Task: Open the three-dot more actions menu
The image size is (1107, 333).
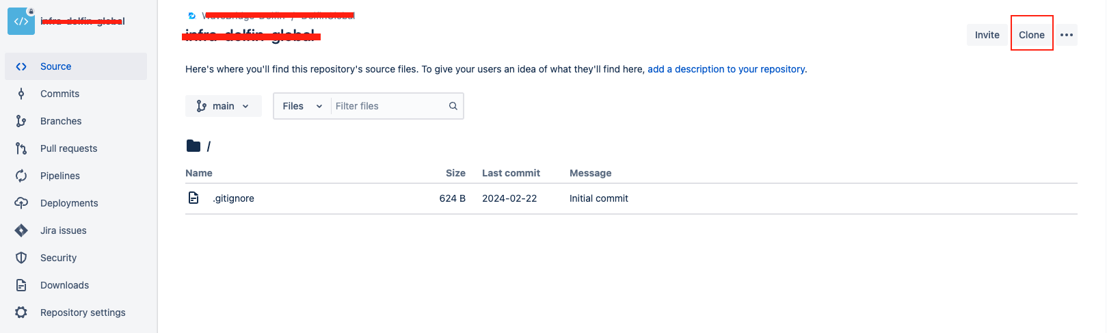Action: [x=1066, y=35]
